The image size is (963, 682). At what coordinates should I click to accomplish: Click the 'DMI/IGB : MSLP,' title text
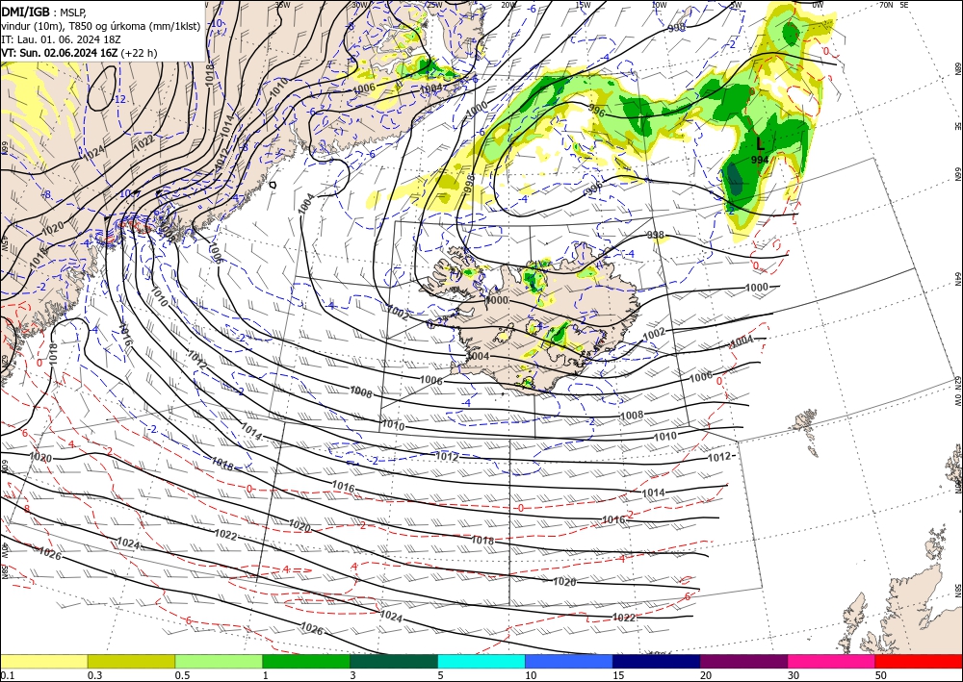click(43, 12)
